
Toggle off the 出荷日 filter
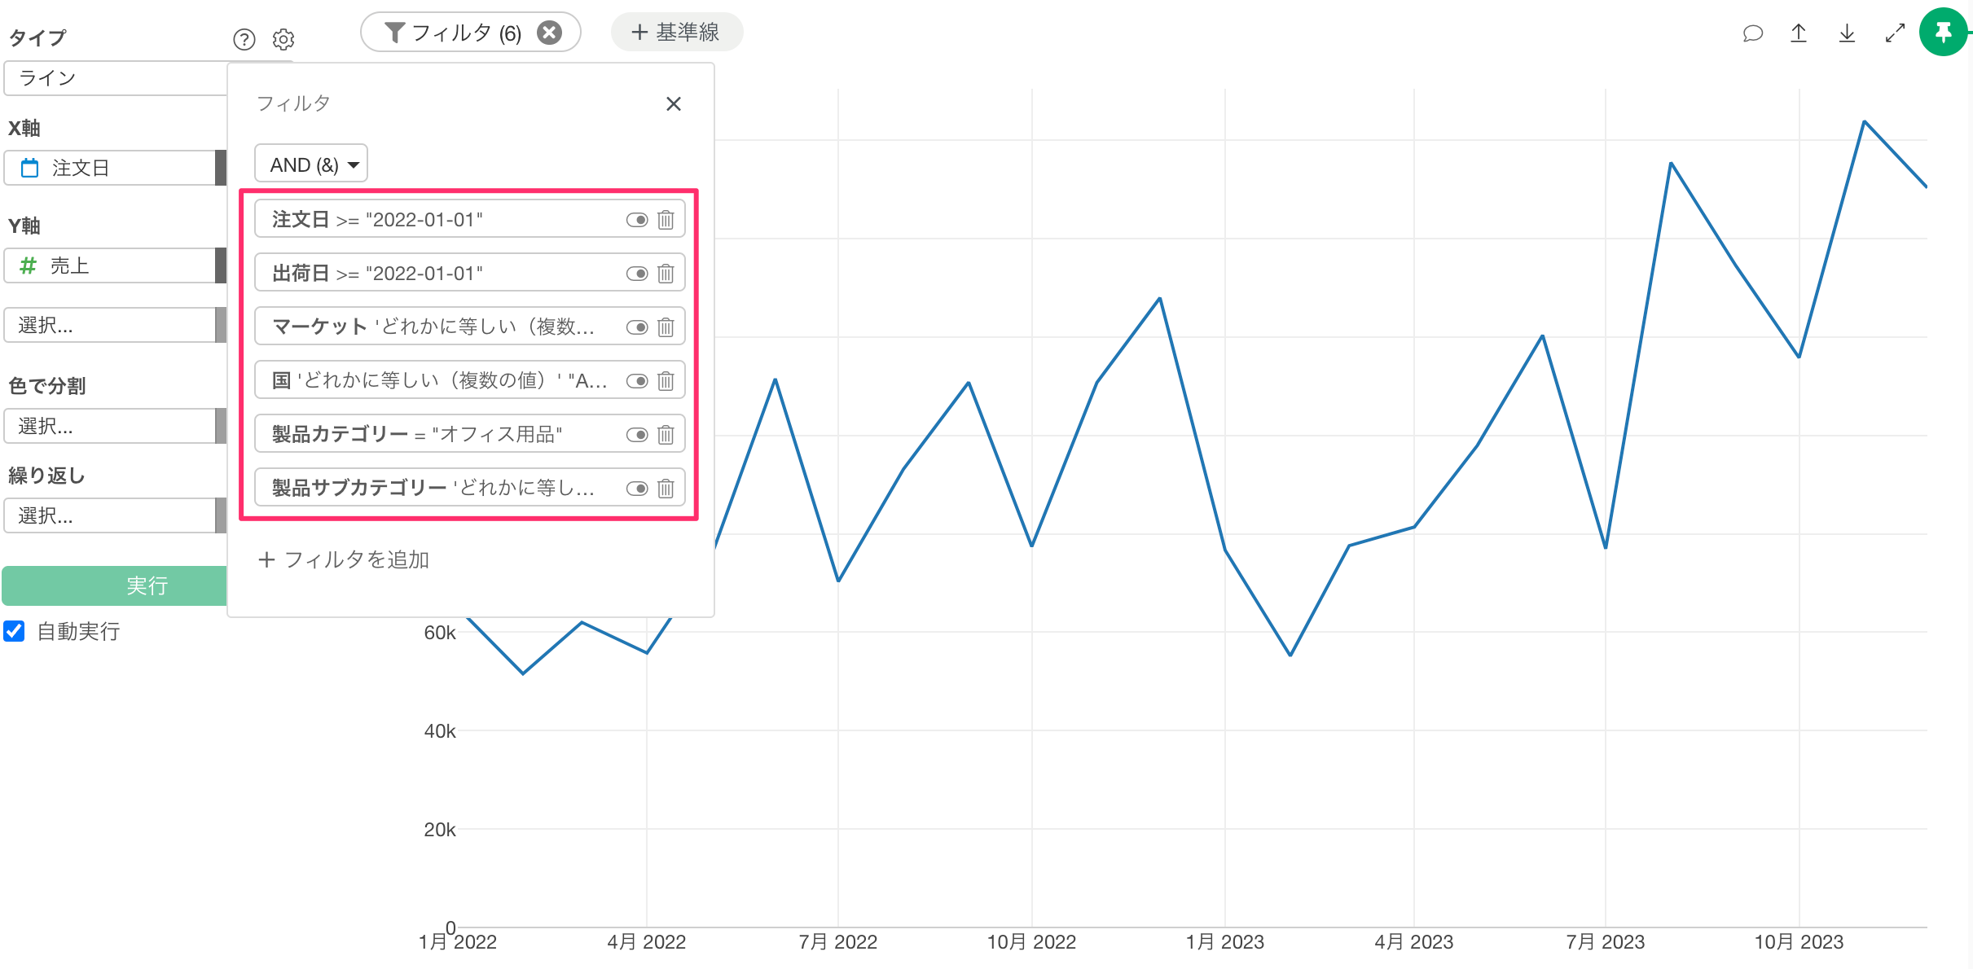(x=637, y=274)
